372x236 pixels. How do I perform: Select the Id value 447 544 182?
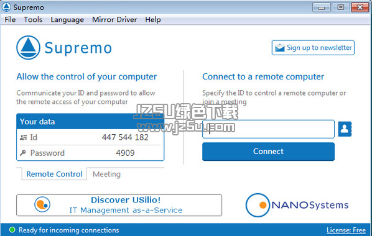click(125, 137)
